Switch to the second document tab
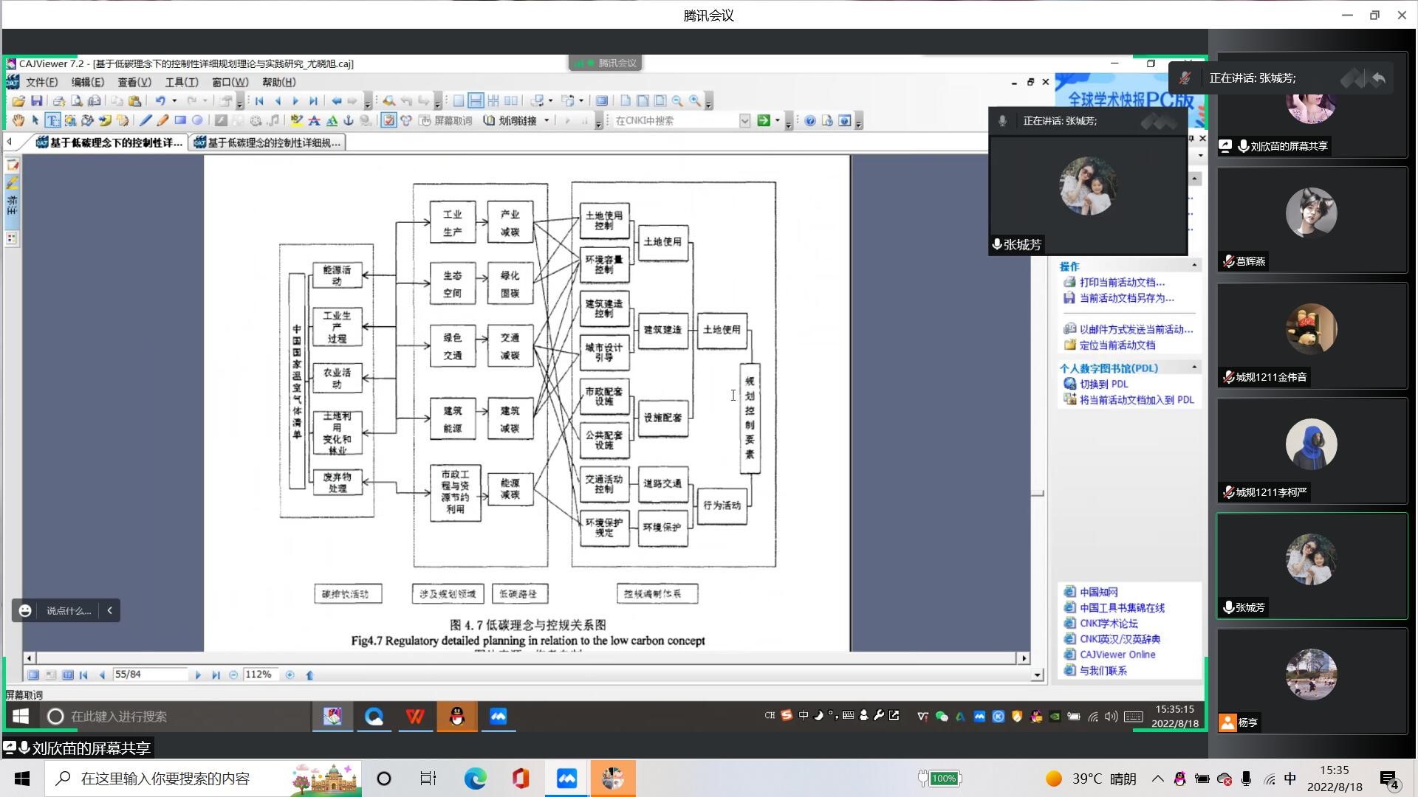This screenshot has height=797, width=1418. [x=267, y=142]
